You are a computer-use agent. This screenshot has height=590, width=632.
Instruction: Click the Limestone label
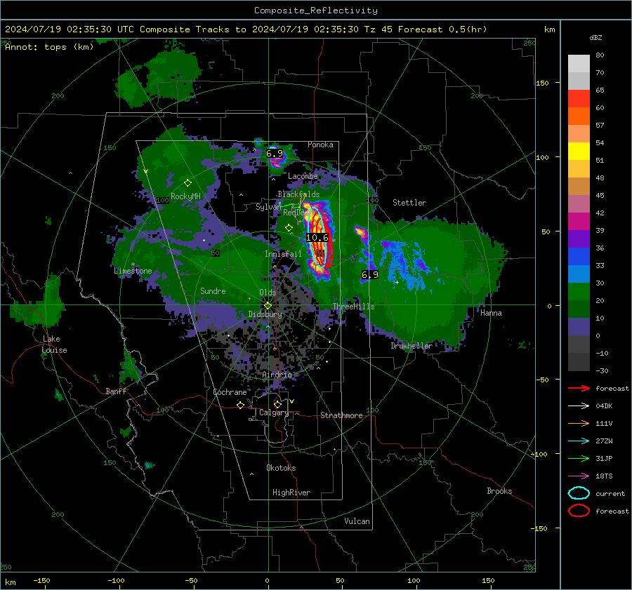133,271
